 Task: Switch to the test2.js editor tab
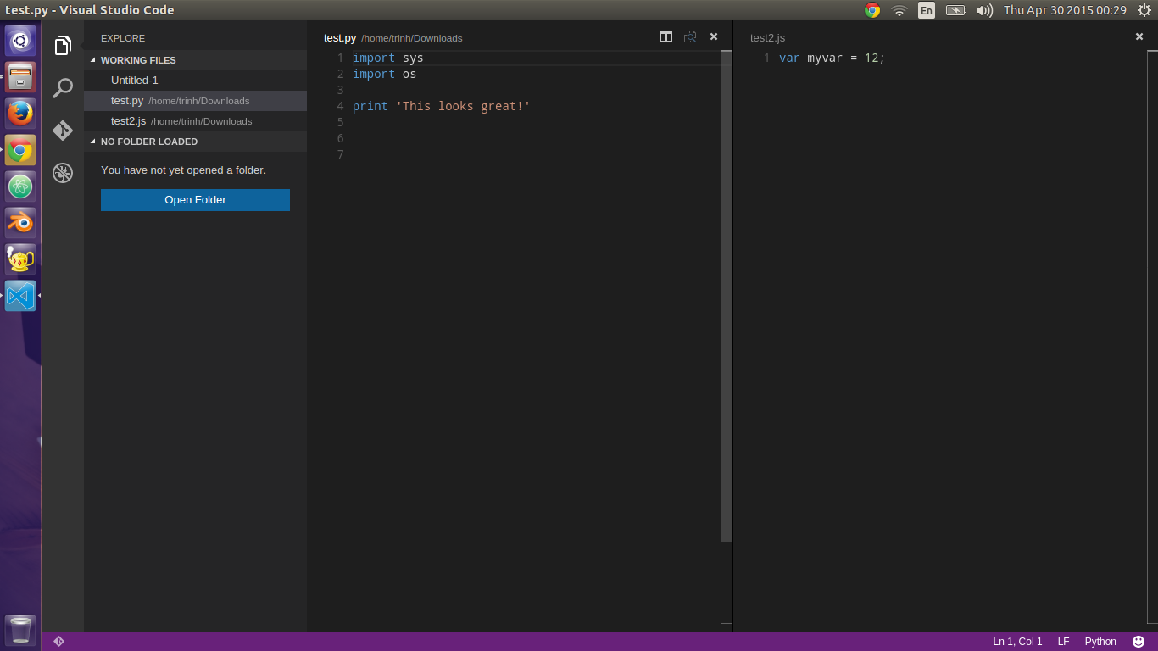767,37
